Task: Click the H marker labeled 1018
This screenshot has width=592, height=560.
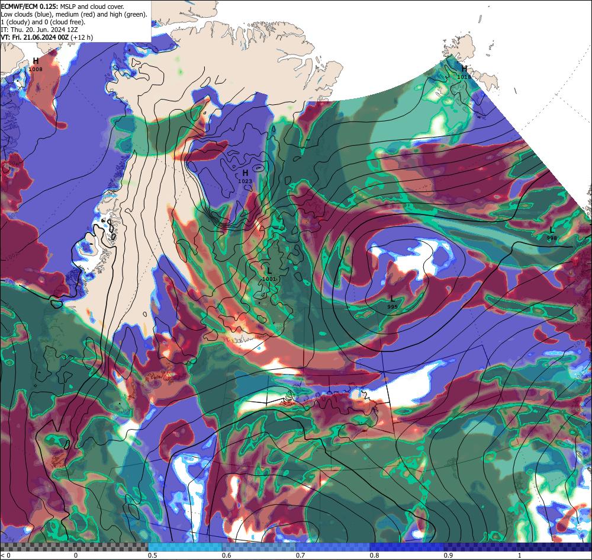Action: tap(464, 69)
